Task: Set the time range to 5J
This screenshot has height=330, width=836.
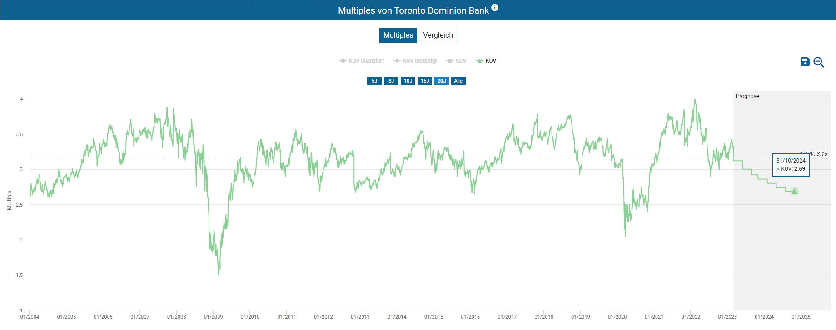Action: pyautogui.click(x=374, y=81)
